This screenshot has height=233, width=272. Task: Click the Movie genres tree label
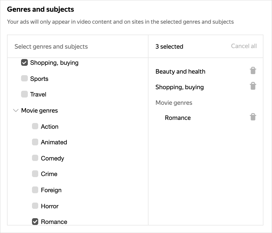[x=40, y=111]
